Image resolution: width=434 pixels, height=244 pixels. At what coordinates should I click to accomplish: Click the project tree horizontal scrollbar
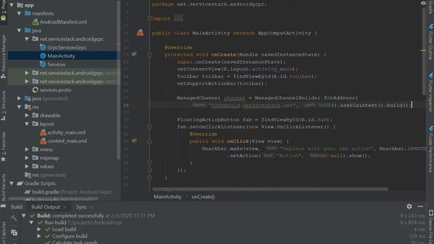tap(53, 199)
